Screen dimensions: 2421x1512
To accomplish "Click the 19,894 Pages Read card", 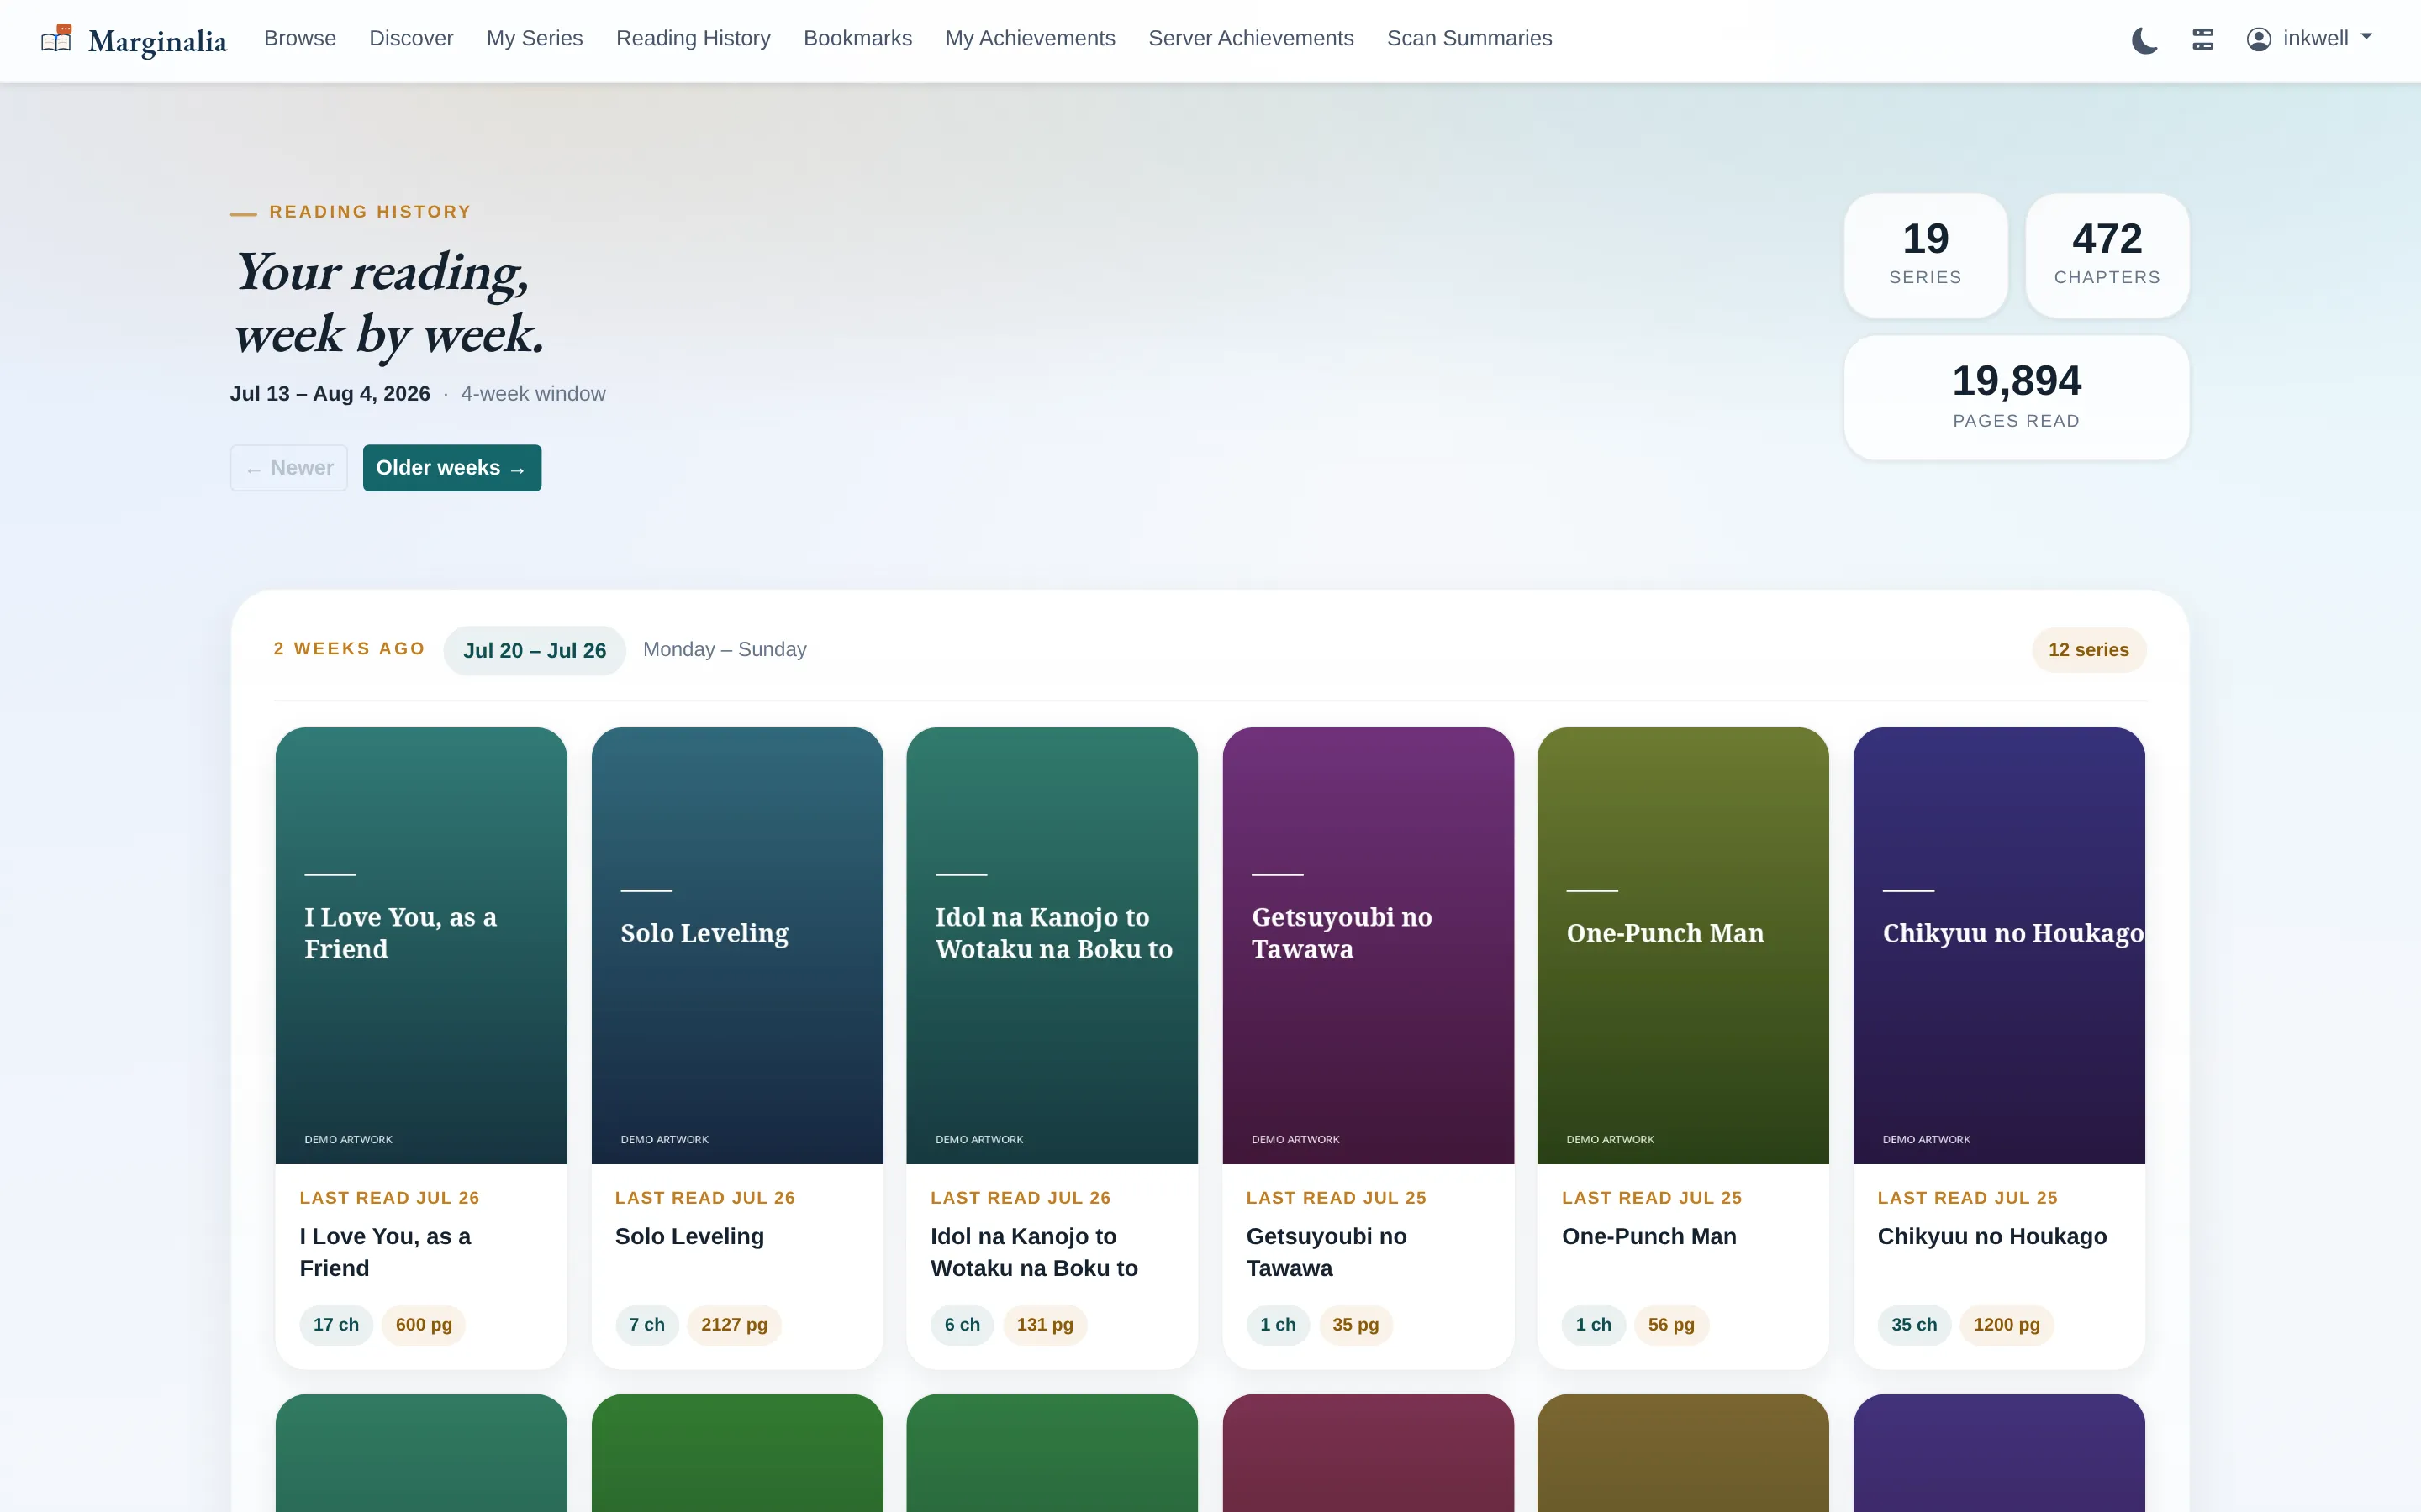I will tap(2016, 397).
